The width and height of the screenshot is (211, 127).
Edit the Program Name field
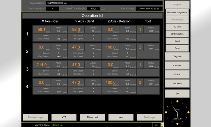(104, 3)
